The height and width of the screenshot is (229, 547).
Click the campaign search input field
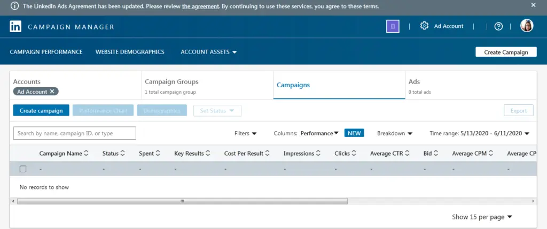(75, 133)
